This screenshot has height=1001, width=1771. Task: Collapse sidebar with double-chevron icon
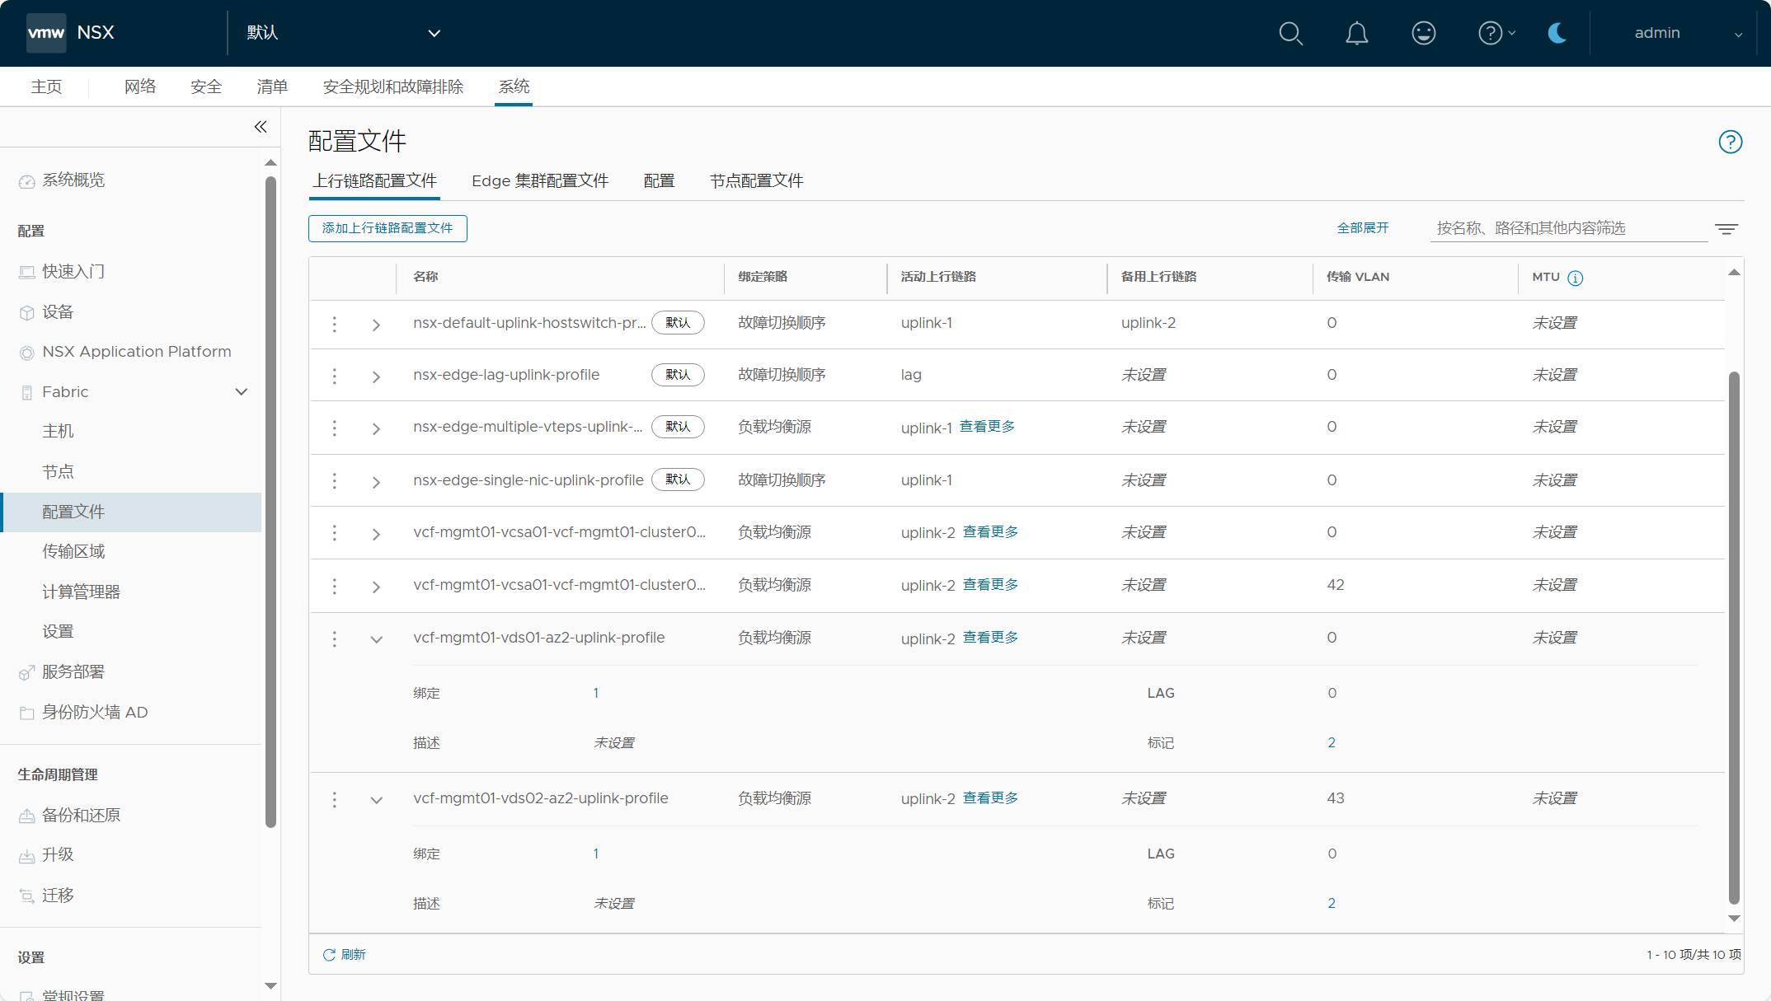[261, 127]
